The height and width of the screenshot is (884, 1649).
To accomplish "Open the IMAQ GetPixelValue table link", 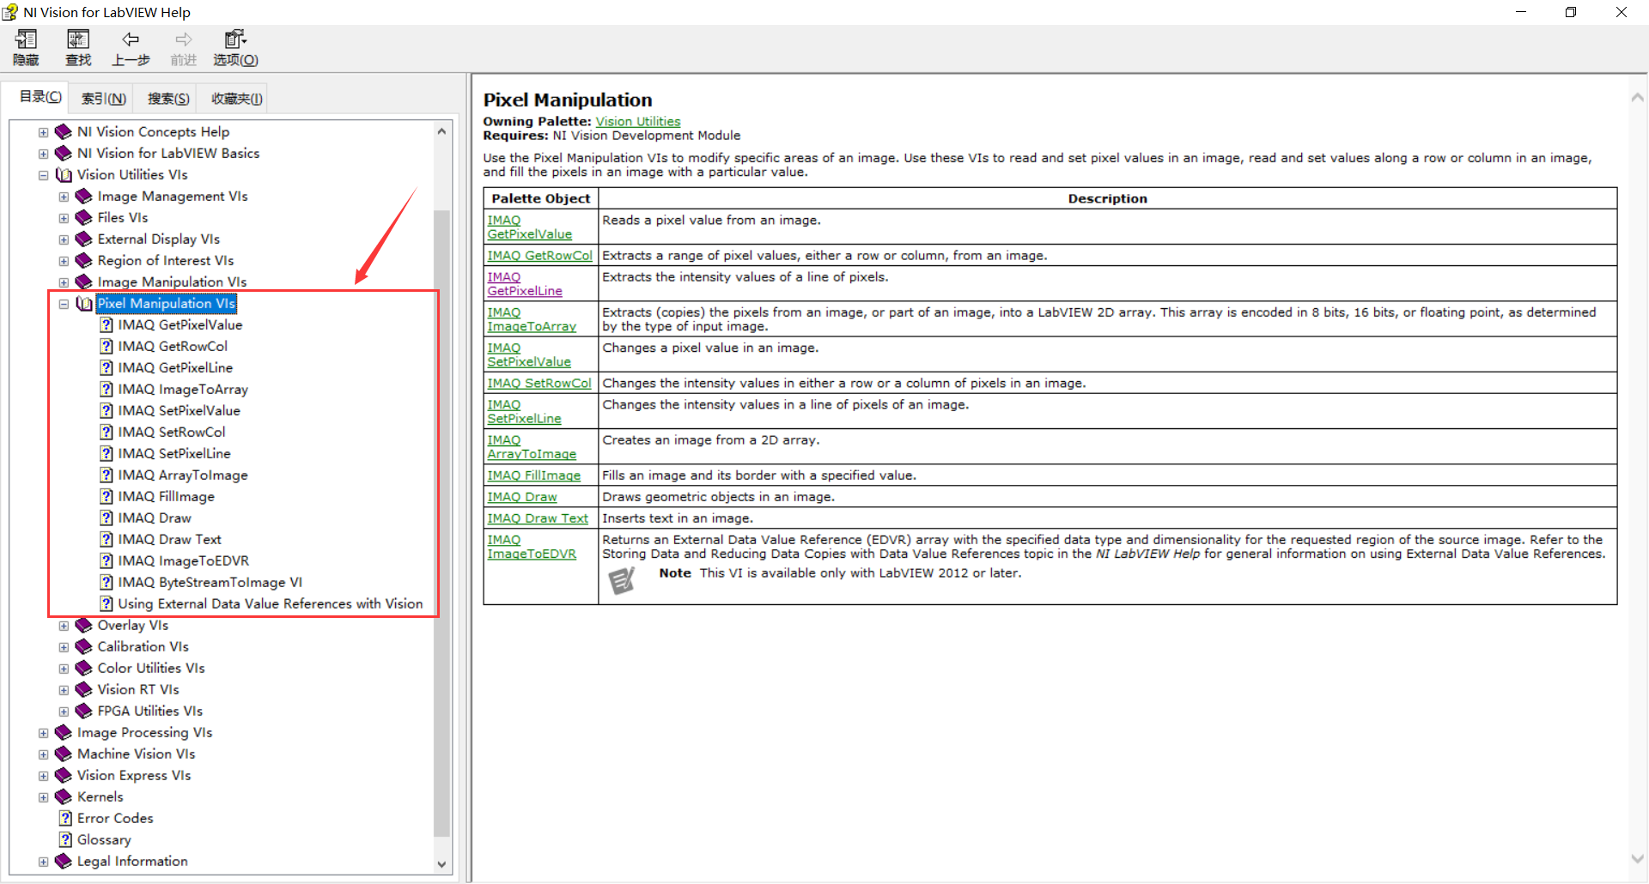I will pyautogui.click(x=529, y=227).
